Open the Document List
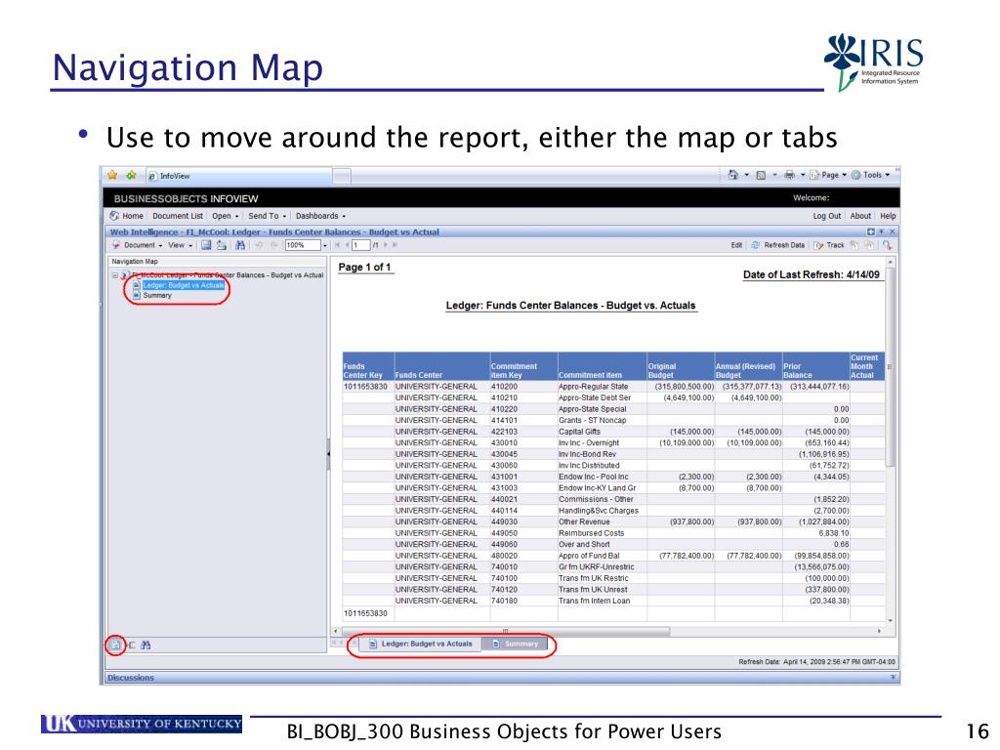The width and height of the screenshot is (1000, 750). point(178,216)
